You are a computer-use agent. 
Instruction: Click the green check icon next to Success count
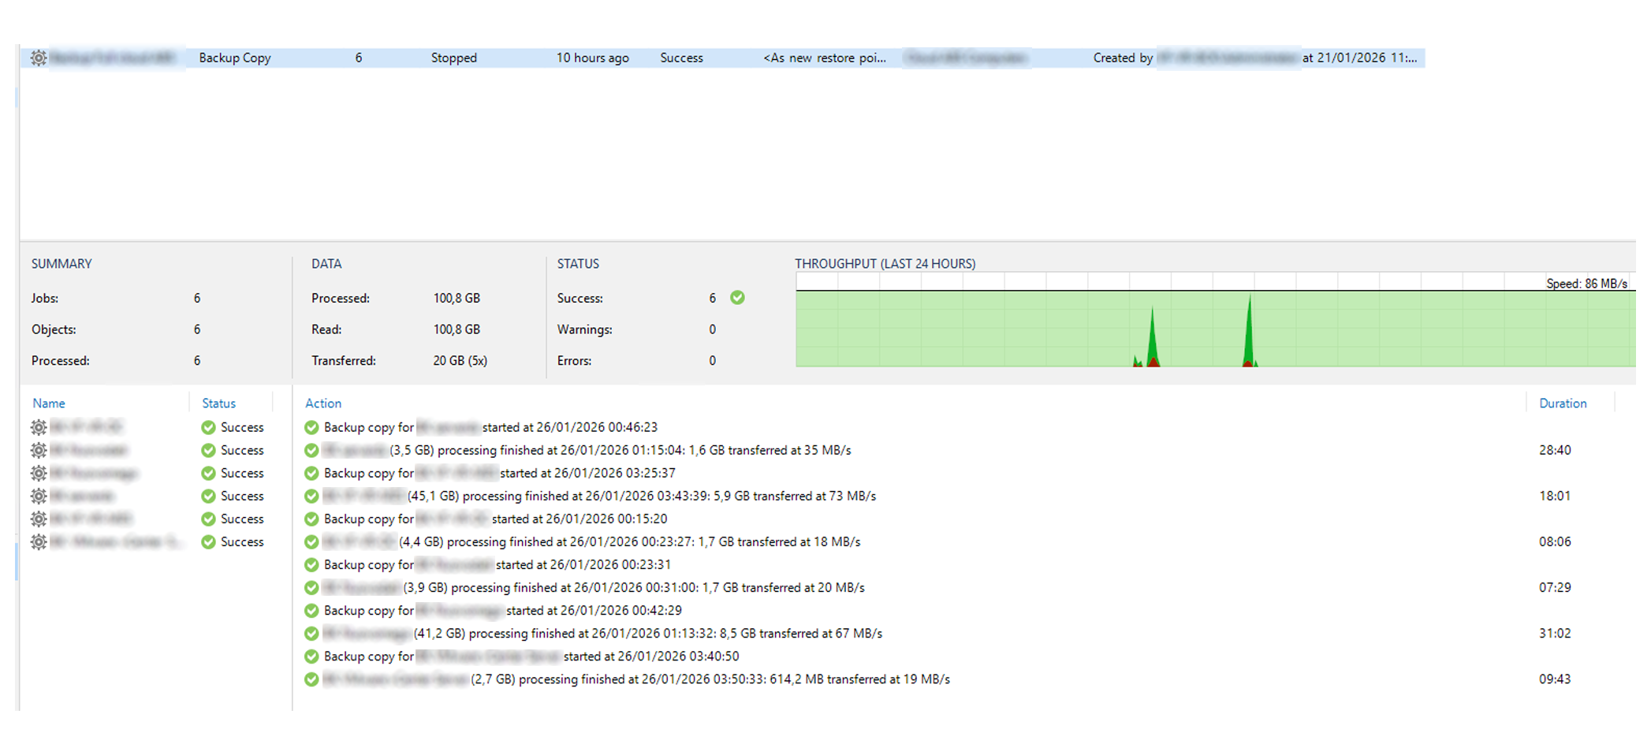tap(737, 298)
